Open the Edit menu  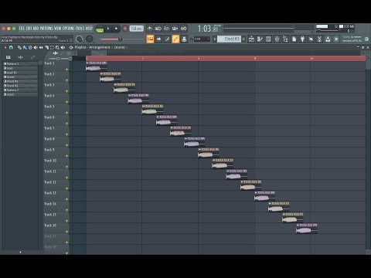pos(29,29)
